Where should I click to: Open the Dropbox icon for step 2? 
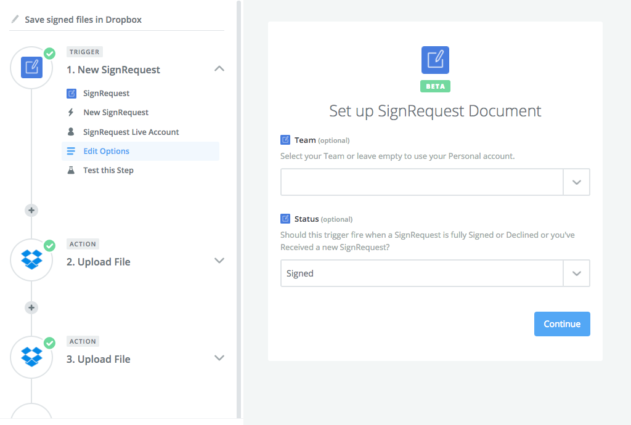pos(31,260)
